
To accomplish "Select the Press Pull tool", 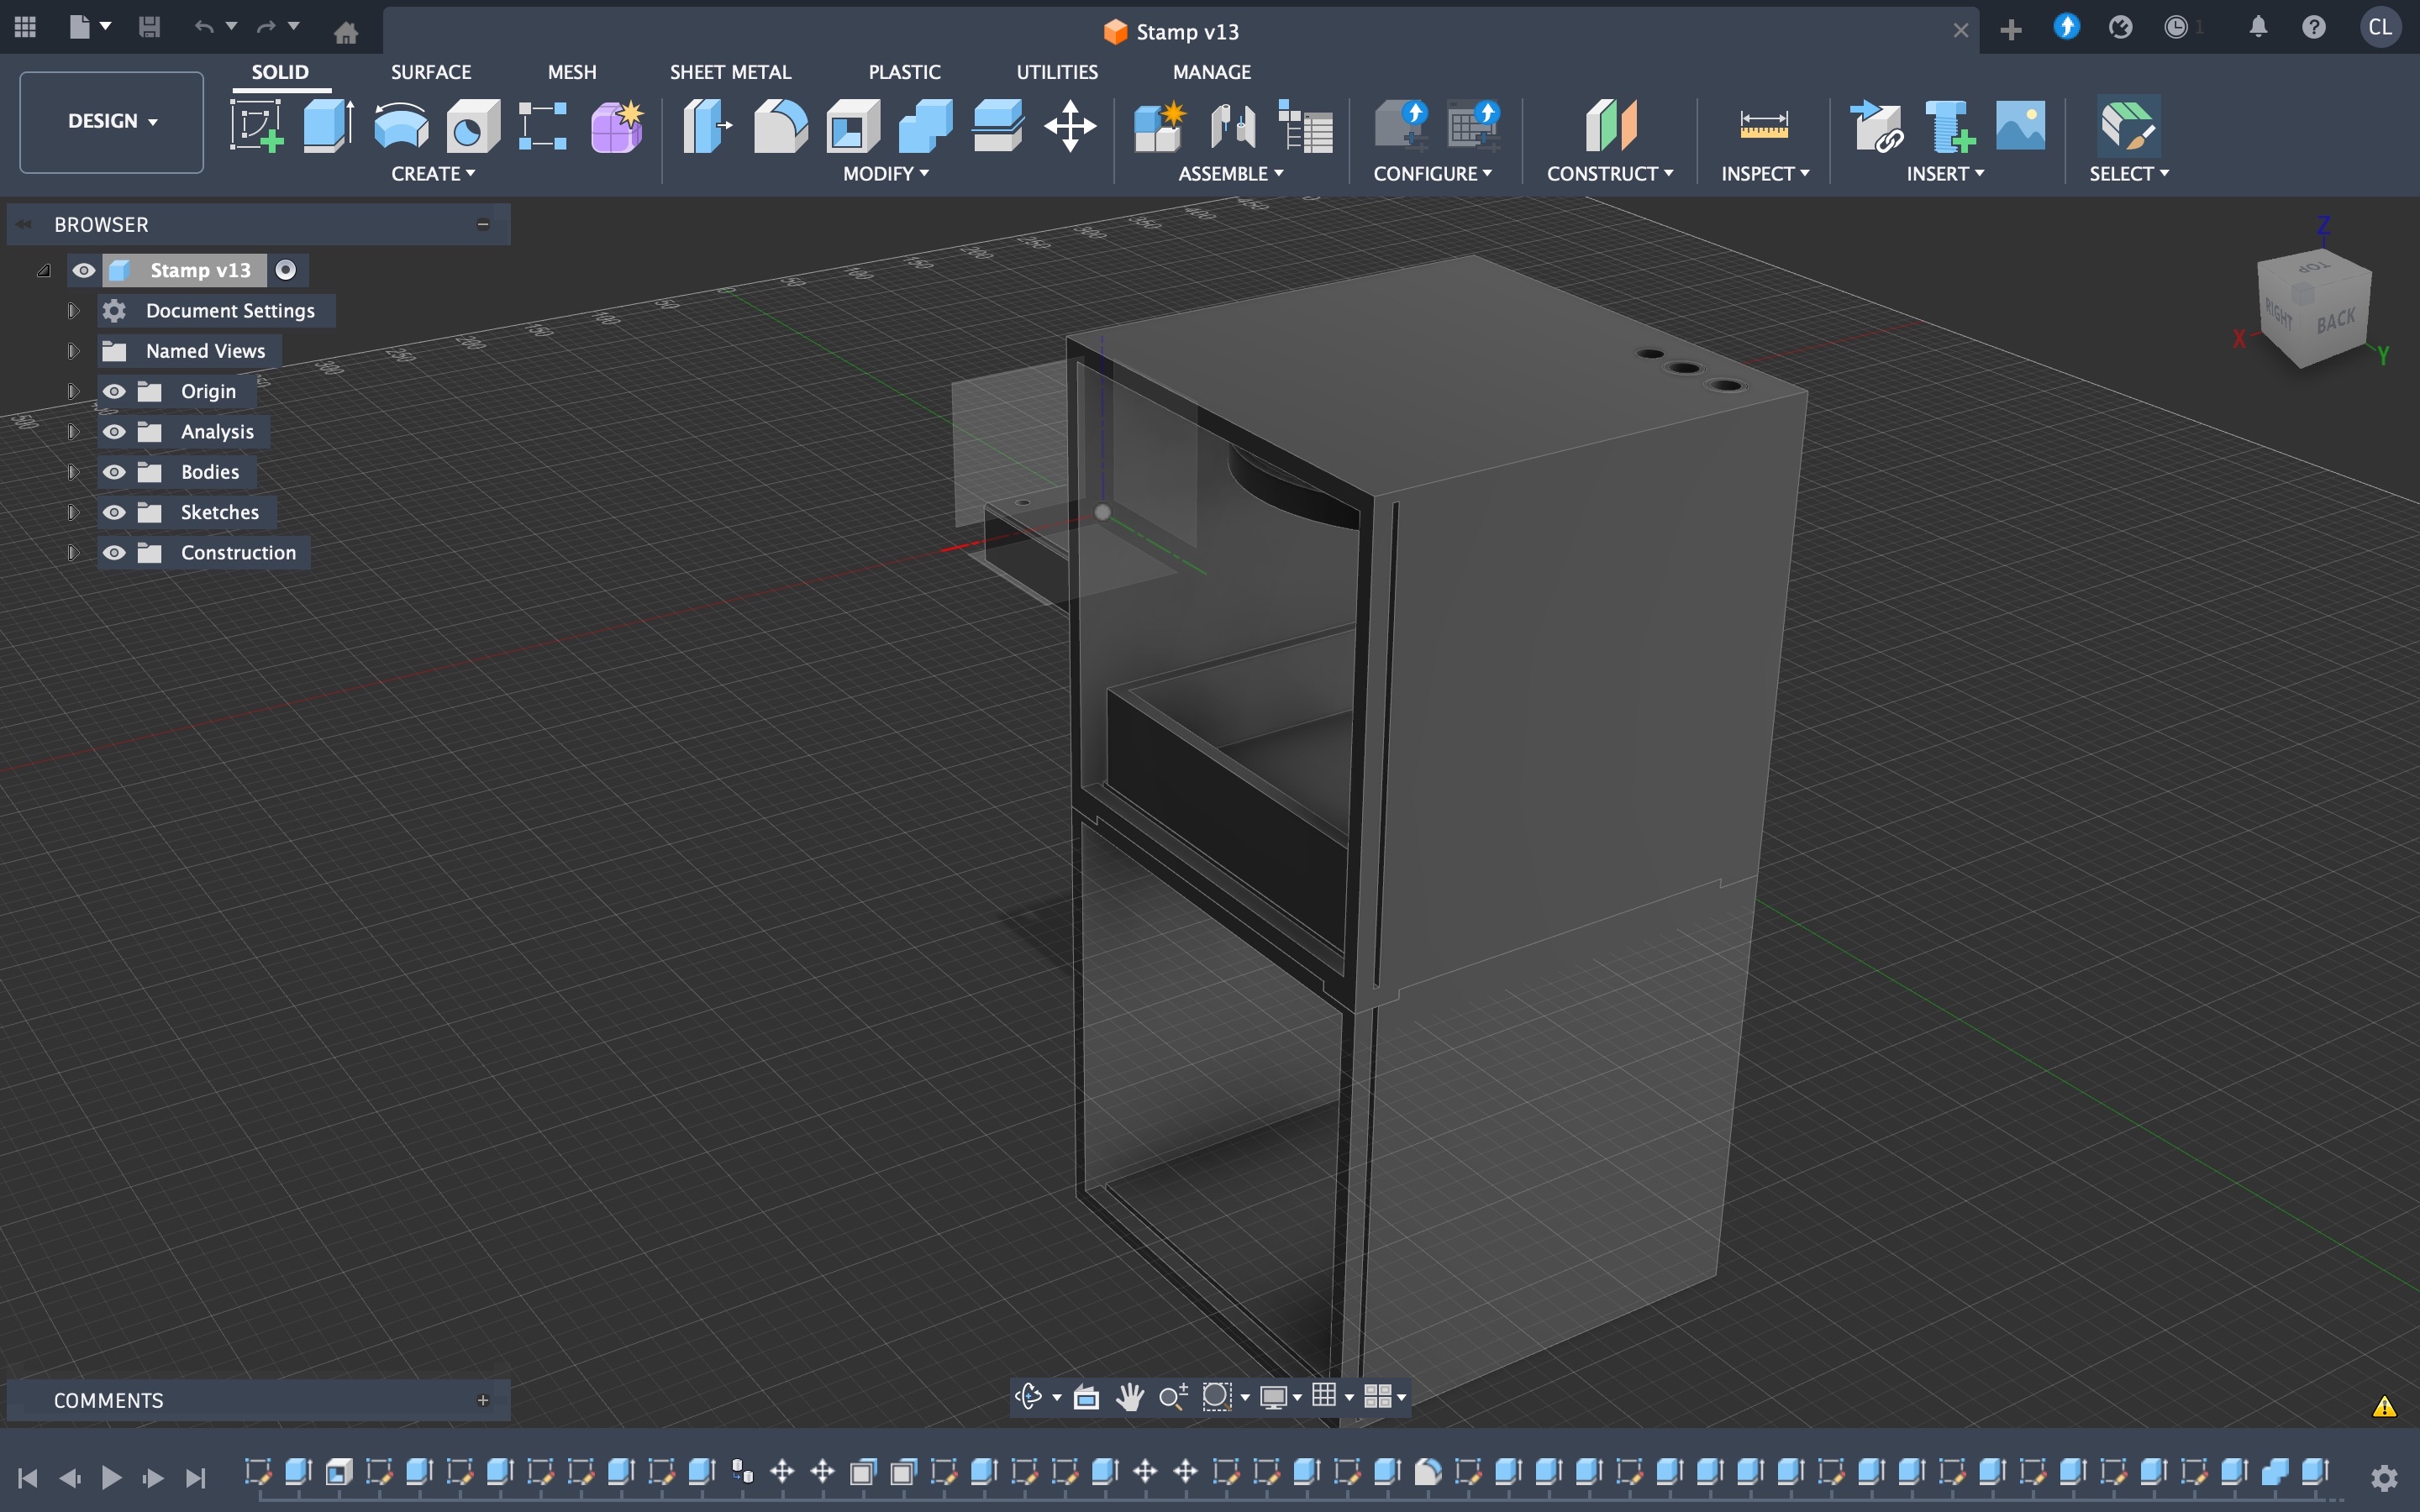I will point(707,126).
